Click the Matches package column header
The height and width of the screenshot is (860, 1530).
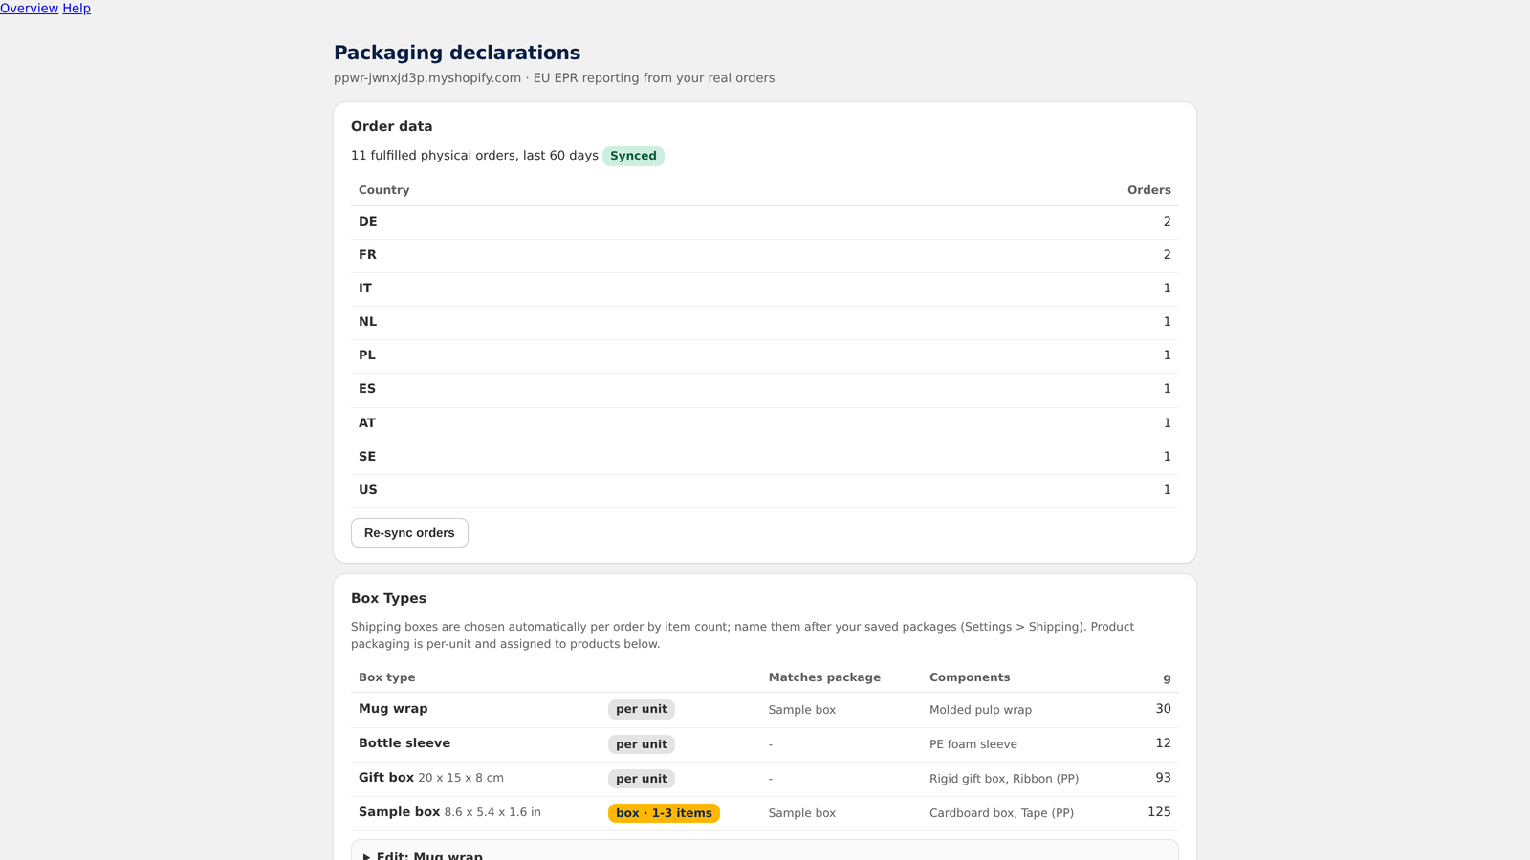[824, 677]
